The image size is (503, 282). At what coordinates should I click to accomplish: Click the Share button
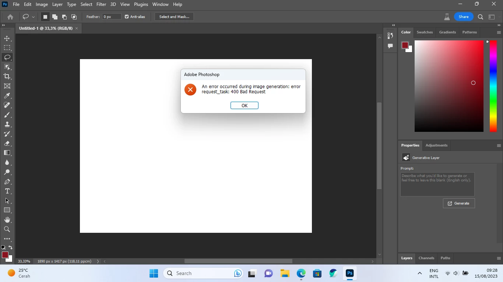coord(464,17)
